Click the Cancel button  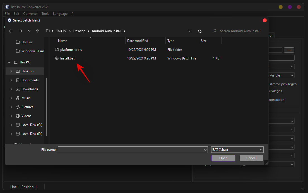coord(251,158)
